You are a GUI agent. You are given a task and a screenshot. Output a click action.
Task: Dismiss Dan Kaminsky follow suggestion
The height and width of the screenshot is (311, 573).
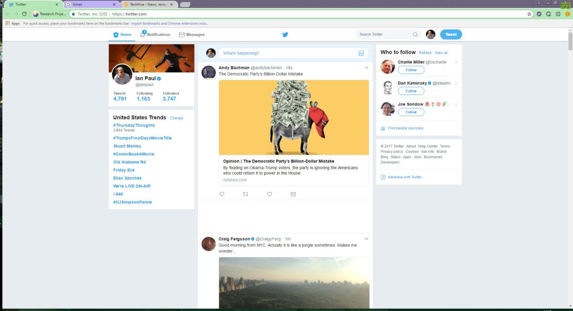(x=456, y=83)
